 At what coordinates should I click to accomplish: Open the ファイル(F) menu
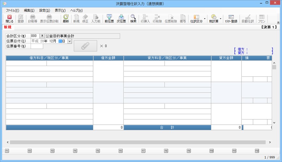click(x=12, y=11)
